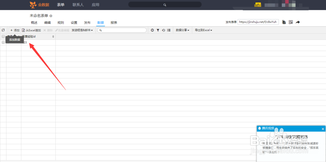This screenshot has height=162, width=326.
Task: Toggle the select-all checkbox in header
Action: pos(3,36)
